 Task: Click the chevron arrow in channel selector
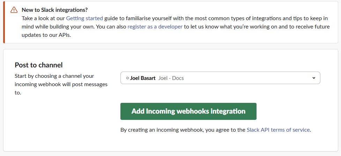tap(313, 78)
